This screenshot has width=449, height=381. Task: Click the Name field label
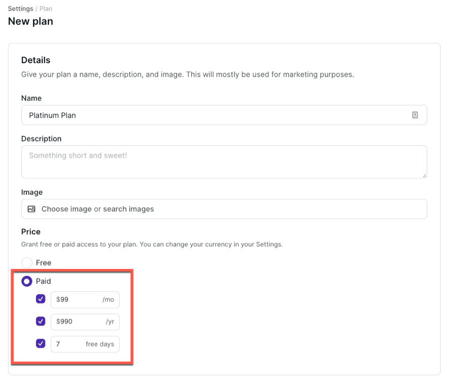pyautogui.click(x=31, y=98)
